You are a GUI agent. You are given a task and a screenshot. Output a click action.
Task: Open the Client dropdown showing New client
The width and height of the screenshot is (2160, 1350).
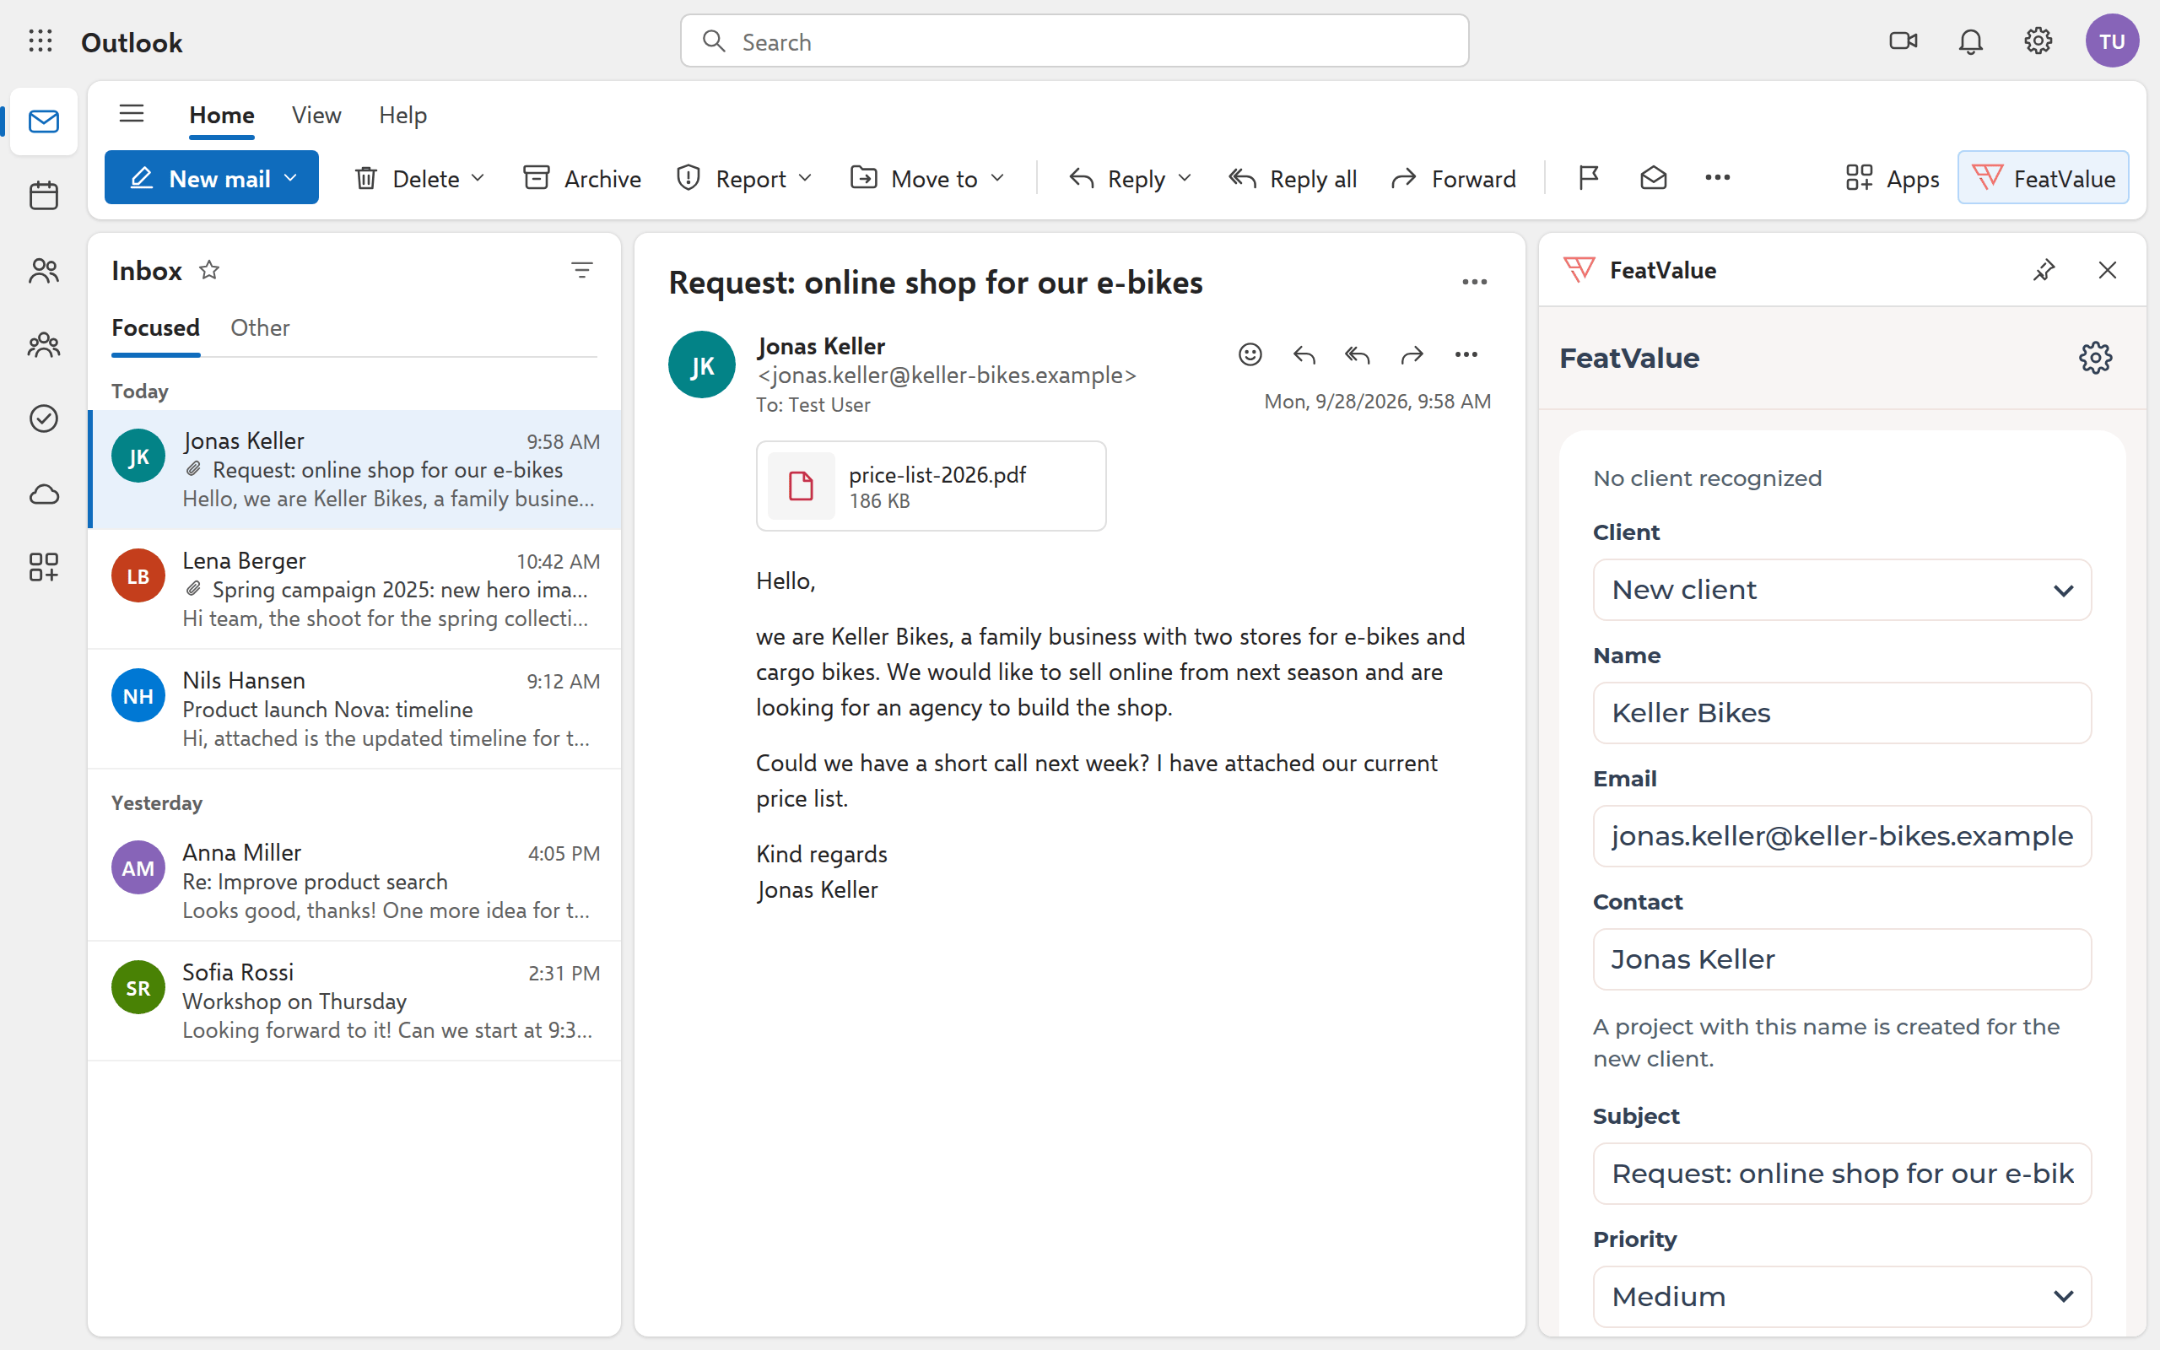[x=1841, y=590]
